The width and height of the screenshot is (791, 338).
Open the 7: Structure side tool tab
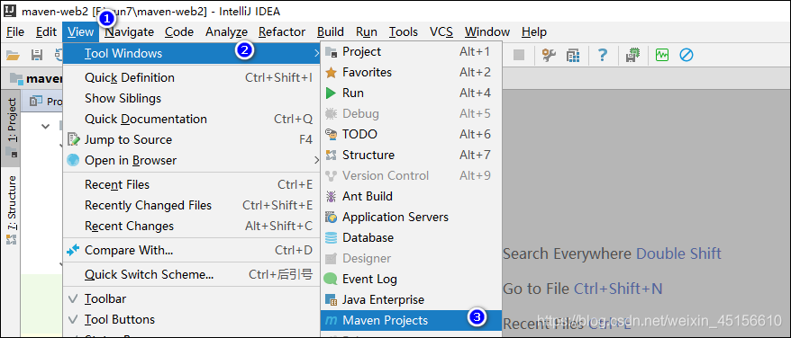click(x=11, y=210)
